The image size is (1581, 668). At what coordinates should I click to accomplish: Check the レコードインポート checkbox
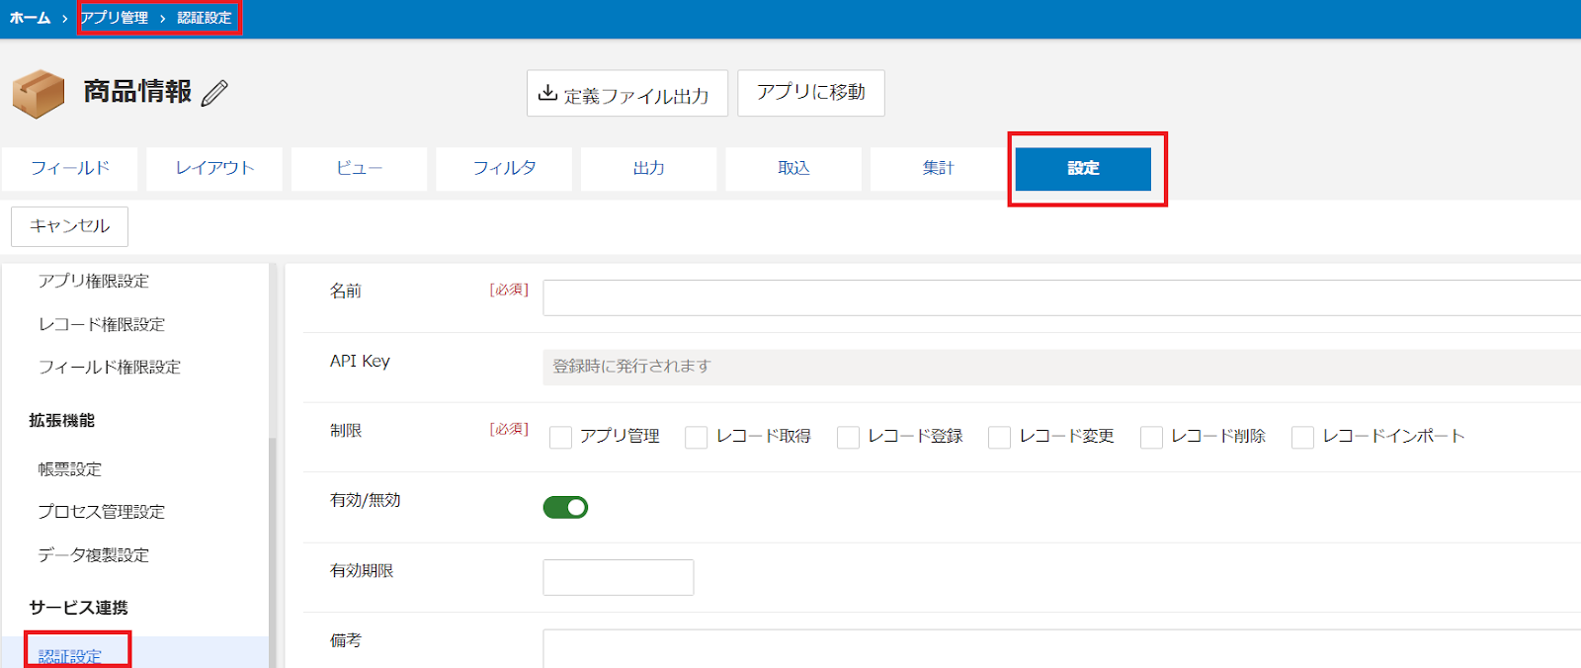tap(1303, 437)
